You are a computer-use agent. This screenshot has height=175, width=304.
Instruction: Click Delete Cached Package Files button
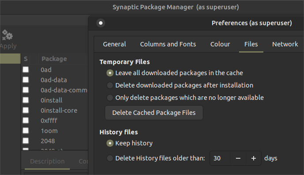pyautogui.click(x=154, y=113)
